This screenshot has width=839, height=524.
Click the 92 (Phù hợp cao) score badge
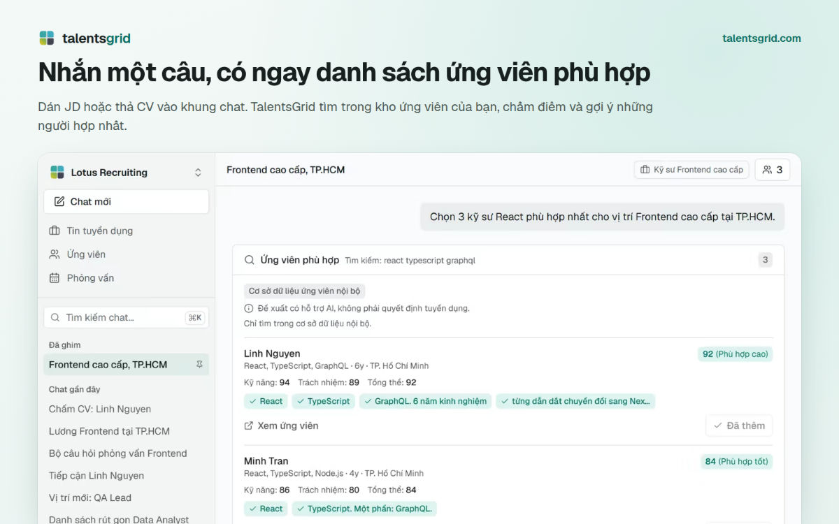pos(735,354)
